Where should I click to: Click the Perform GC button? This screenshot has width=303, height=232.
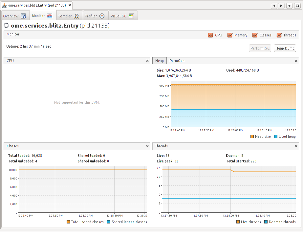260,48
